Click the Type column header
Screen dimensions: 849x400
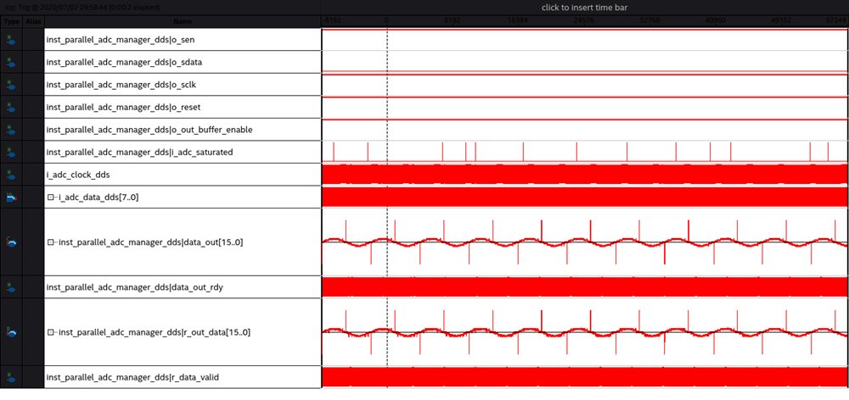point(11,22)
